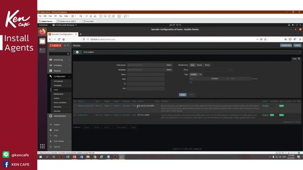Bookmark this page with star icon
This screenshot has width=303, height=170.
click(x=265, y=39)
